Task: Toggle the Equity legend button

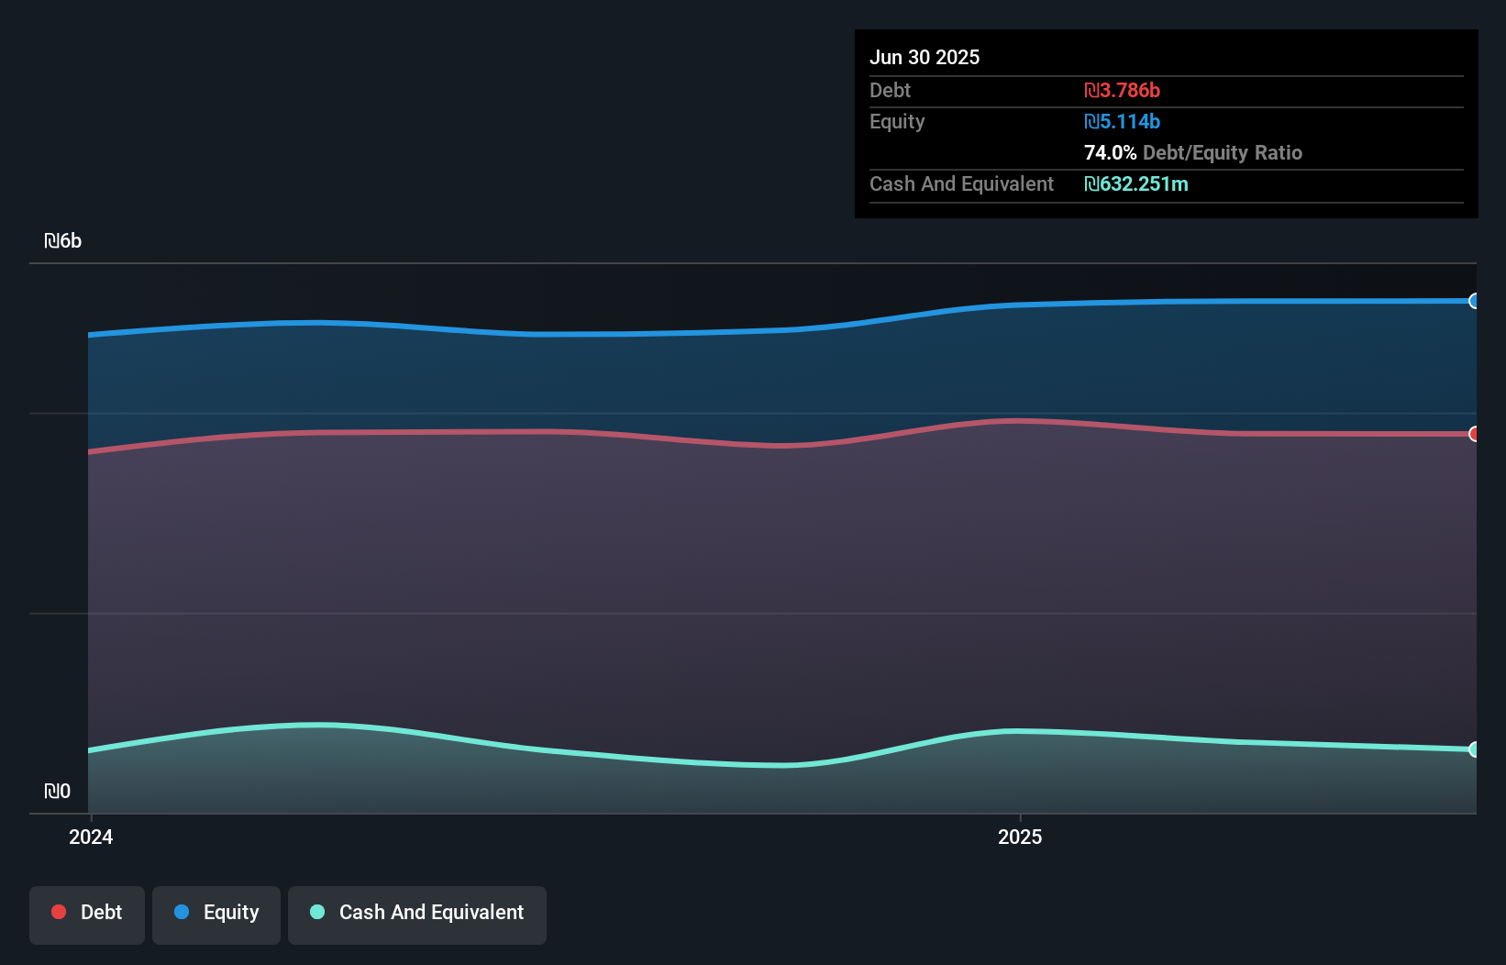Action: [x=216, y=915]
